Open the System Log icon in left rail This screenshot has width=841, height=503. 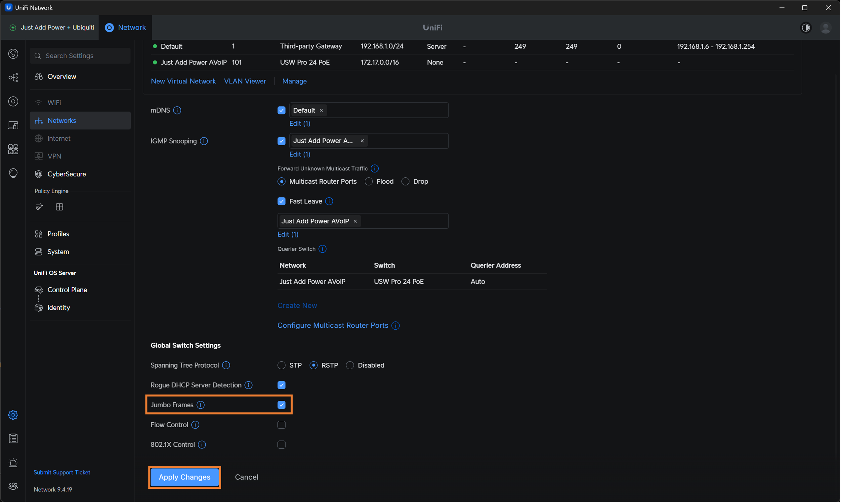pos(13,438)
